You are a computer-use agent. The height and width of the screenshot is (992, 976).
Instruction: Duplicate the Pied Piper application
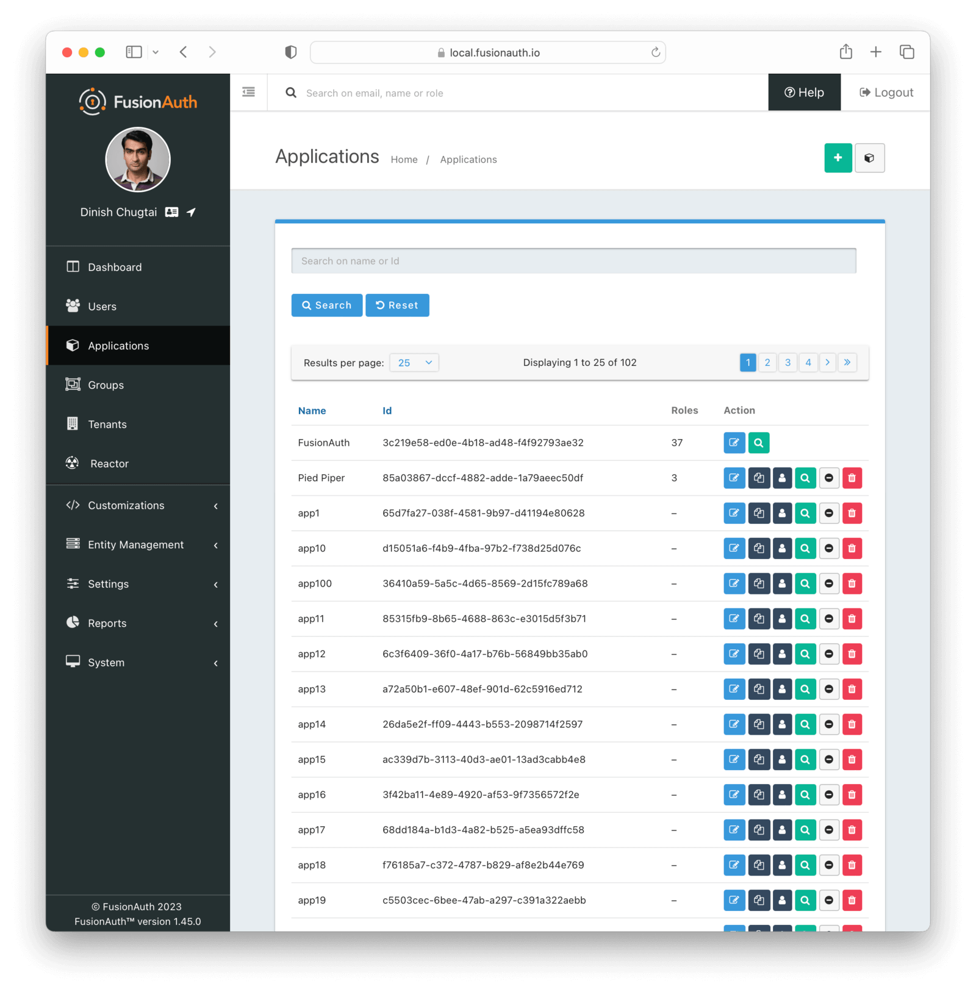coord(759,478)
